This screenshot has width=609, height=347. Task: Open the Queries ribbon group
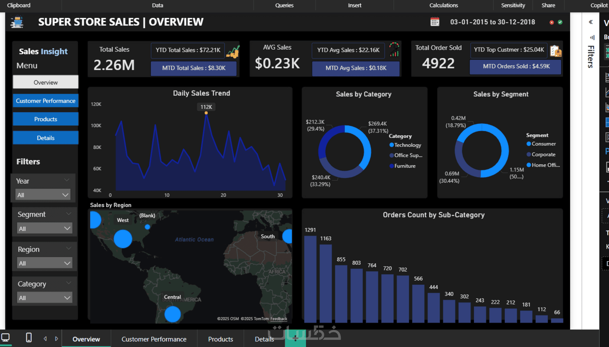[284, 5]
